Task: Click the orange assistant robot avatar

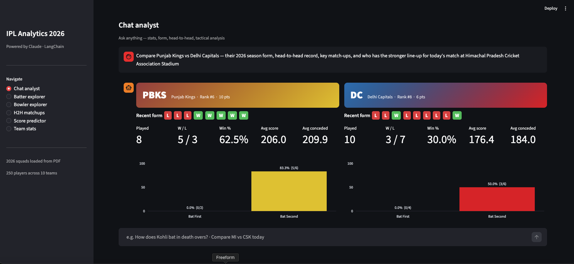Action: [129, 88]
